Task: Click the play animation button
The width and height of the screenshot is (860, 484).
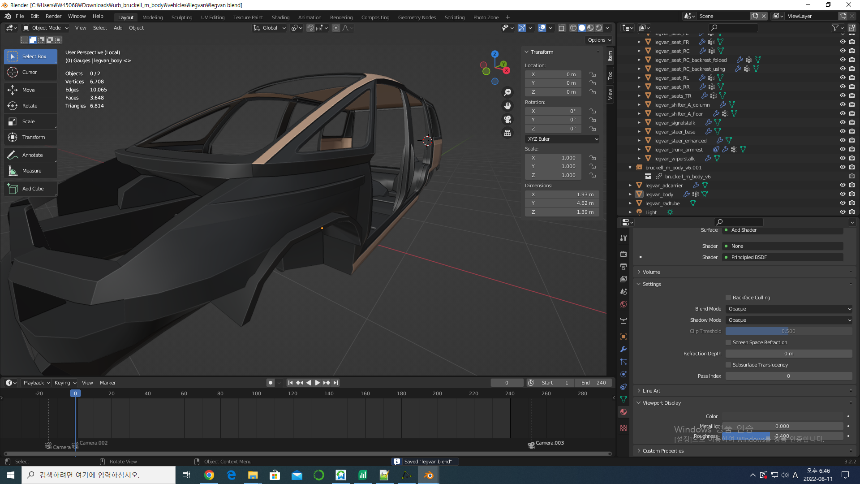Action: coord(317,383)
